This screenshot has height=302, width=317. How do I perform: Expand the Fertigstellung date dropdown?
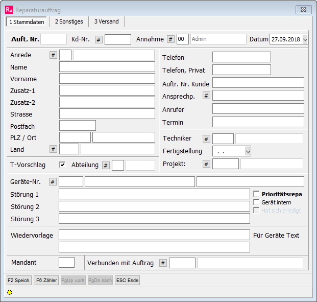(x=248, y=151)
